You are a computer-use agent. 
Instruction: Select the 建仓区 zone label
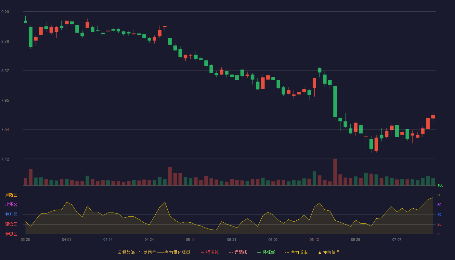click(x=11, y=224)
